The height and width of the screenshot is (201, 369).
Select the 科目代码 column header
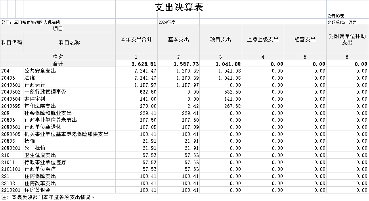point(12,42)
